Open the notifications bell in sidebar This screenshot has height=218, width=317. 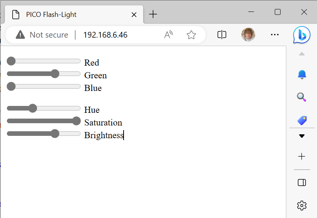pyautogui.click(x=302, y=74)
